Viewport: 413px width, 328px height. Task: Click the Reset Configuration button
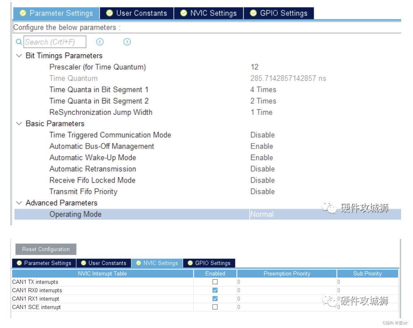click(45, 249)
